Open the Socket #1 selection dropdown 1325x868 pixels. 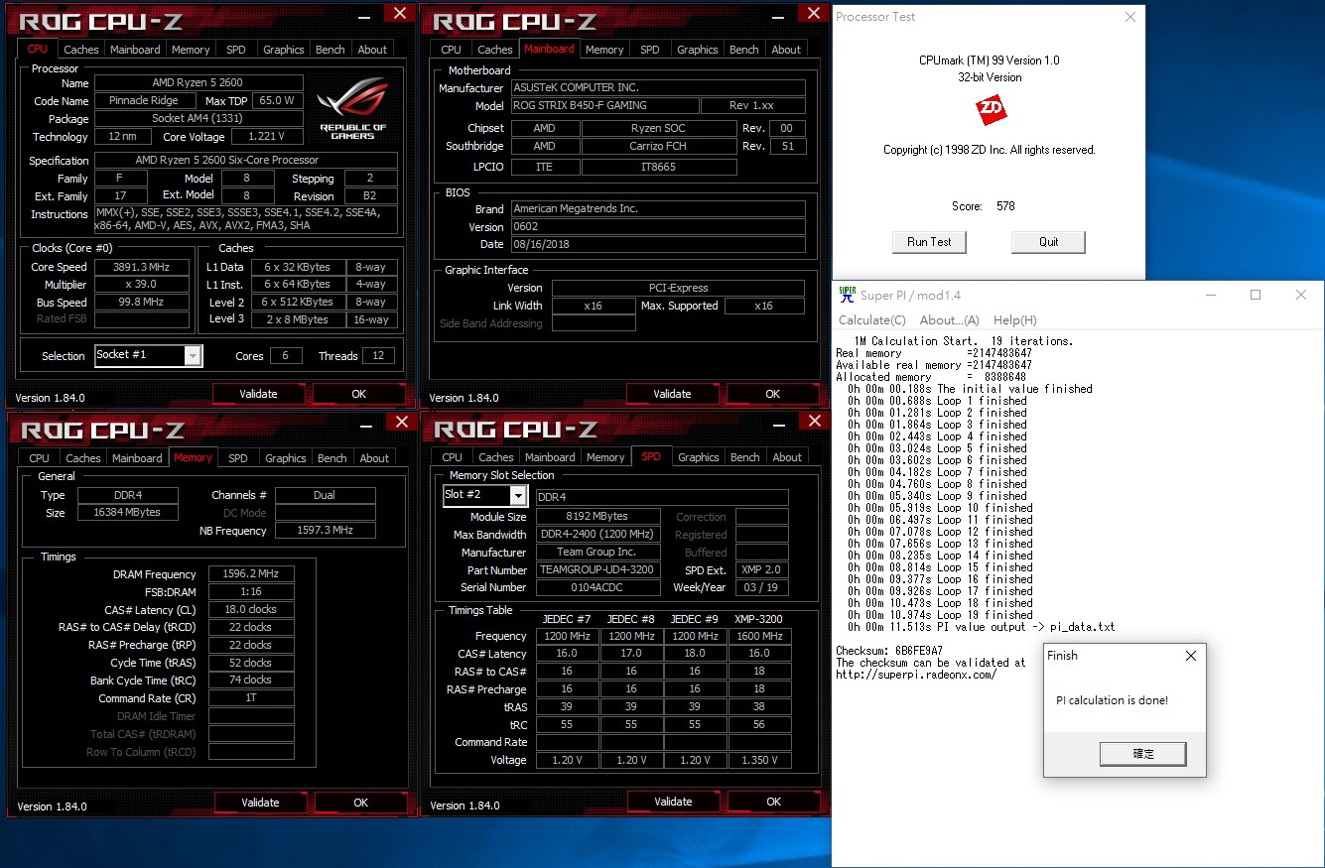click(x=193, y=355)
